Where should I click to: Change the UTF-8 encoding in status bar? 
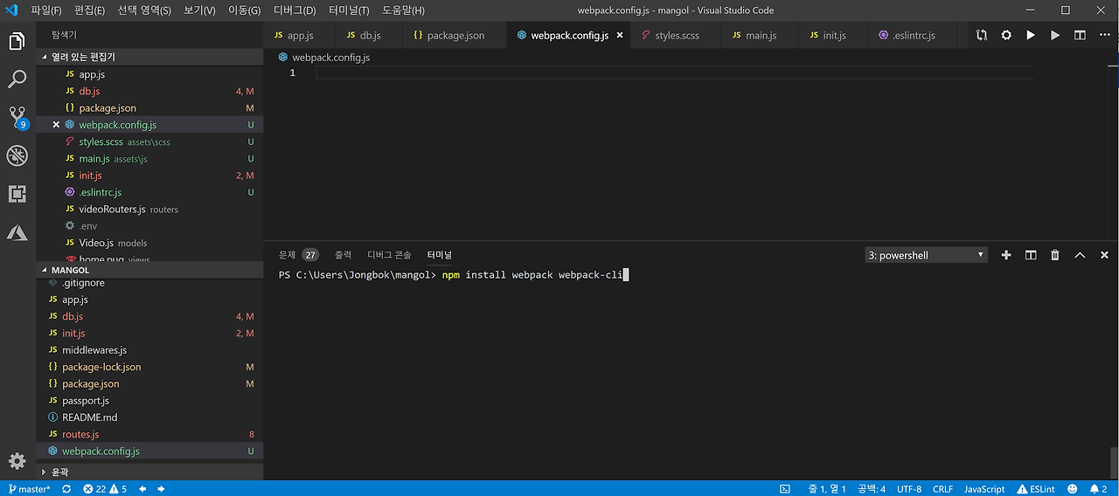909,489
